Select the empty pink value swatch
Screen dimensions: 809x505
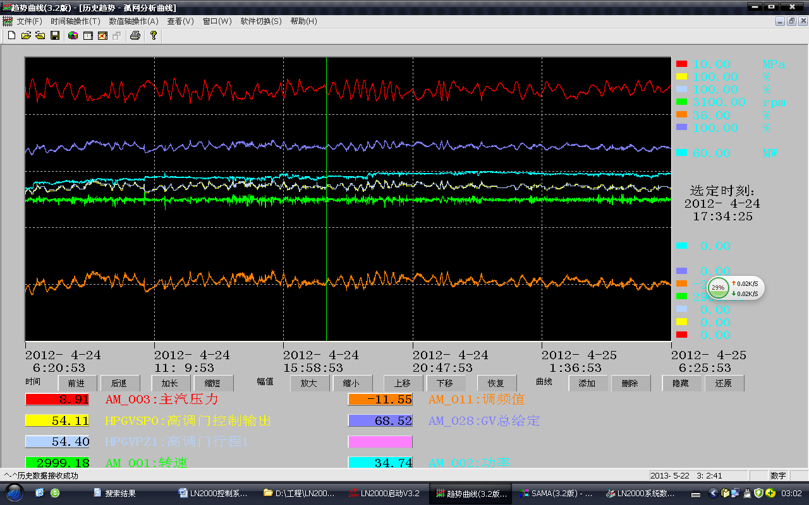[x=380, y=441]
